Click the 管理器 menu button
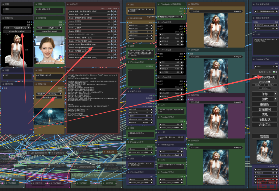Screen dimensions: 279x191 pyautogui.click(x=264, y=136)
